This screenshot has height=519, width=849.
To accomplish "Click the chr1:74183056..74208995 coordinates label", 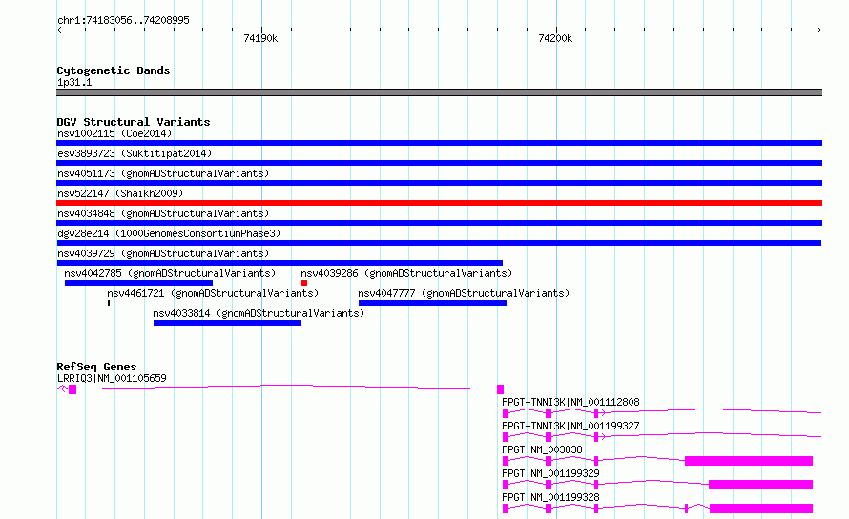I will pos(123,20).
